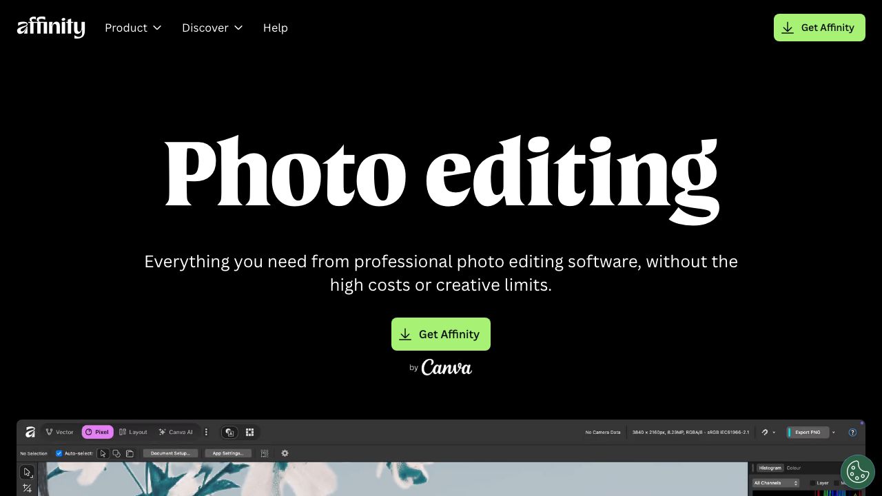Click the Get Affinity button in header
882x496 pixels.
[819, 28]
